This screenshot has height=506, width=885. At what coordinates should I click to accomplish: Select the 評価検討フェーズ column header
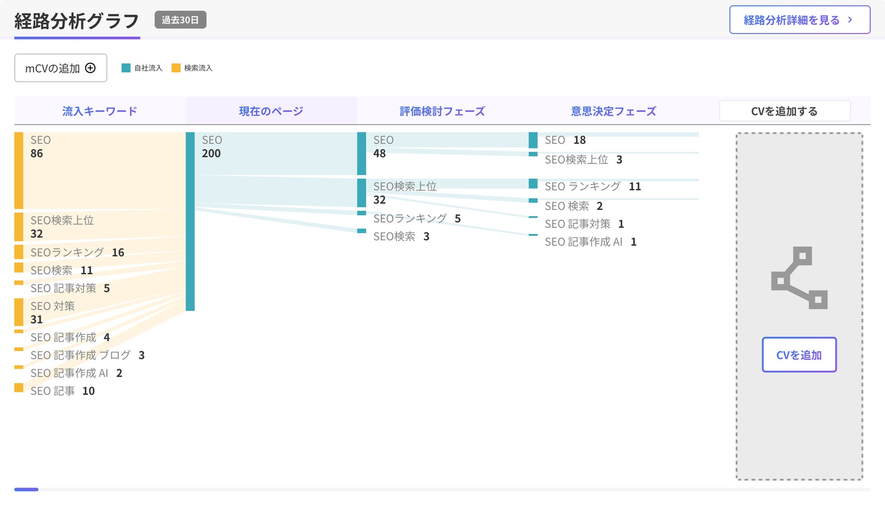click(442, 111)
